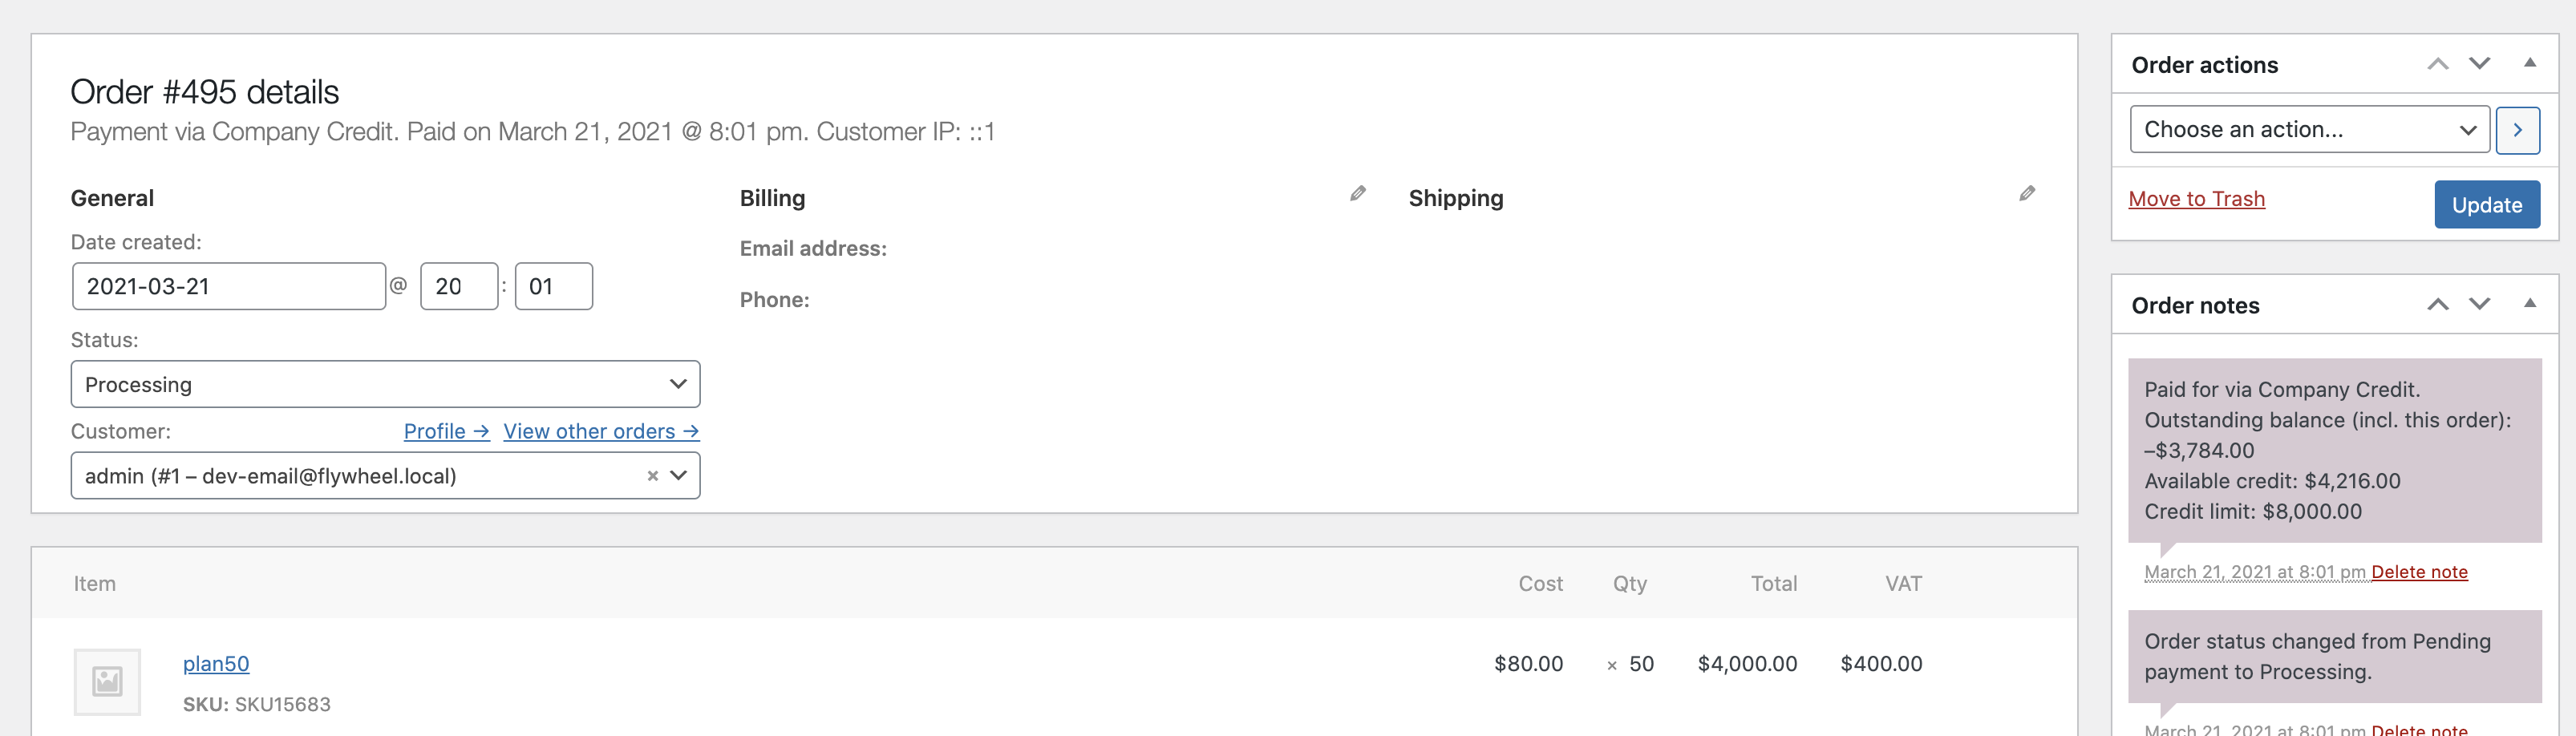This screenshot has width=2576, height=736.
Task: Collapse the Order actions panel
Action: click(x=2529, y=63)
